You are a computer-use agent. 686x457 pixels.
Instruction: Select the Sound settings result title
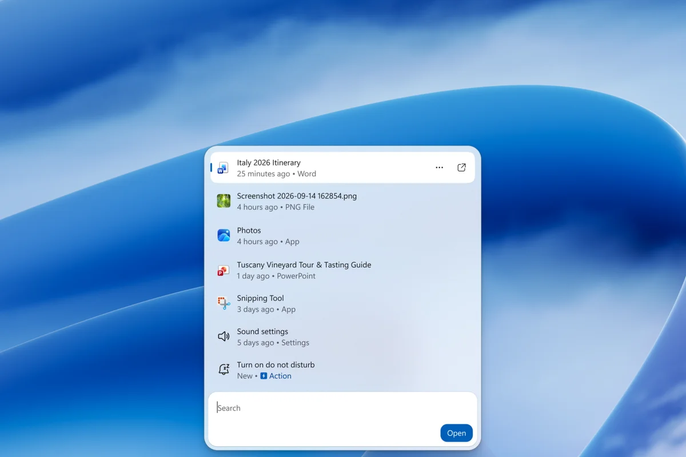262,331
